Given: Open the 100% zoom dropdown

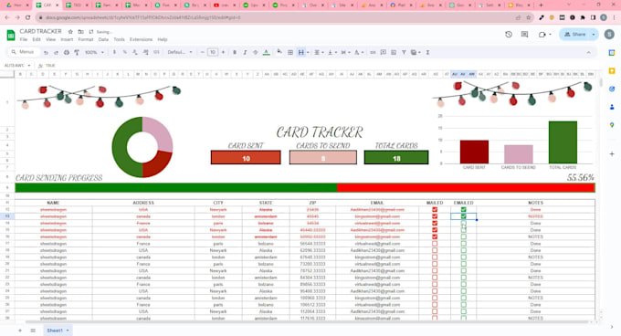Looking at the screenshot, I should click(94, 52).
